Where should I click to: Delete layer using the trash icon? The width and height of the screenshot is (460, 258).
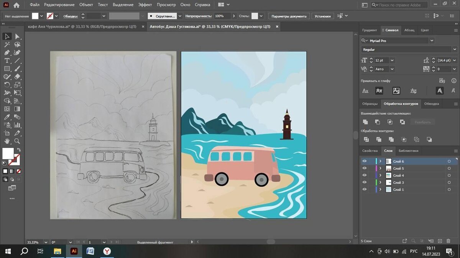coord(449,241)
